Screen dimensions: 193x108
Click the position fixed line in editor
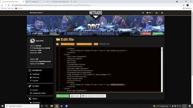coord(77,76)
